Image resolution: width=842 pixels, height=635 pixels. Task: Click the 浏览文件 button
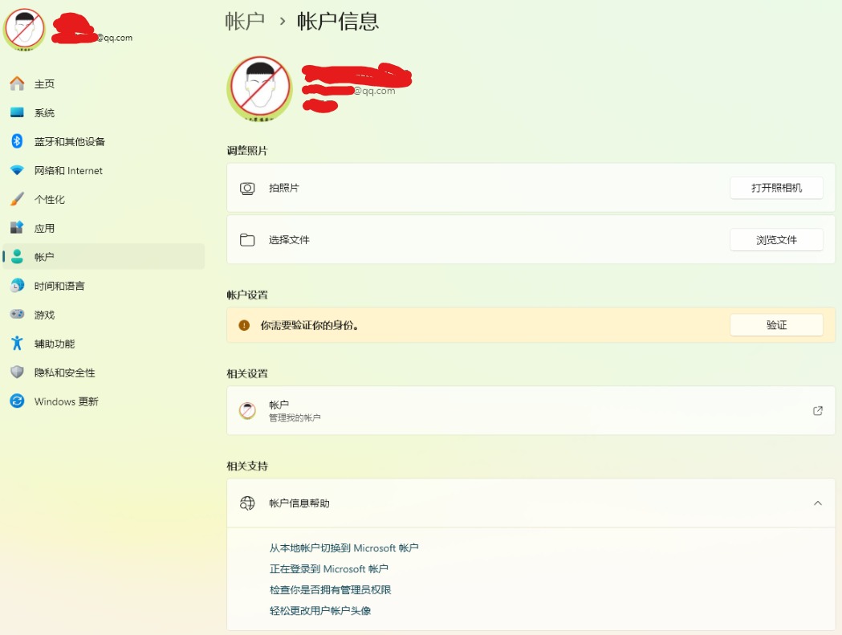tap(776, 239)
